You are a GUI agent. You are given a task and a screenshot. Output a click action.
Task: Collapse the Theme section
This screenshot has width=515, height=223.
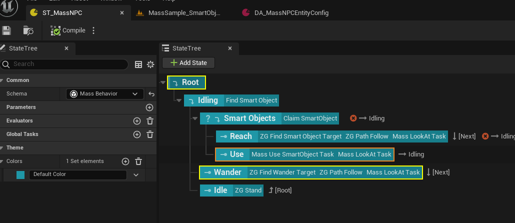[x=2, y=148]
